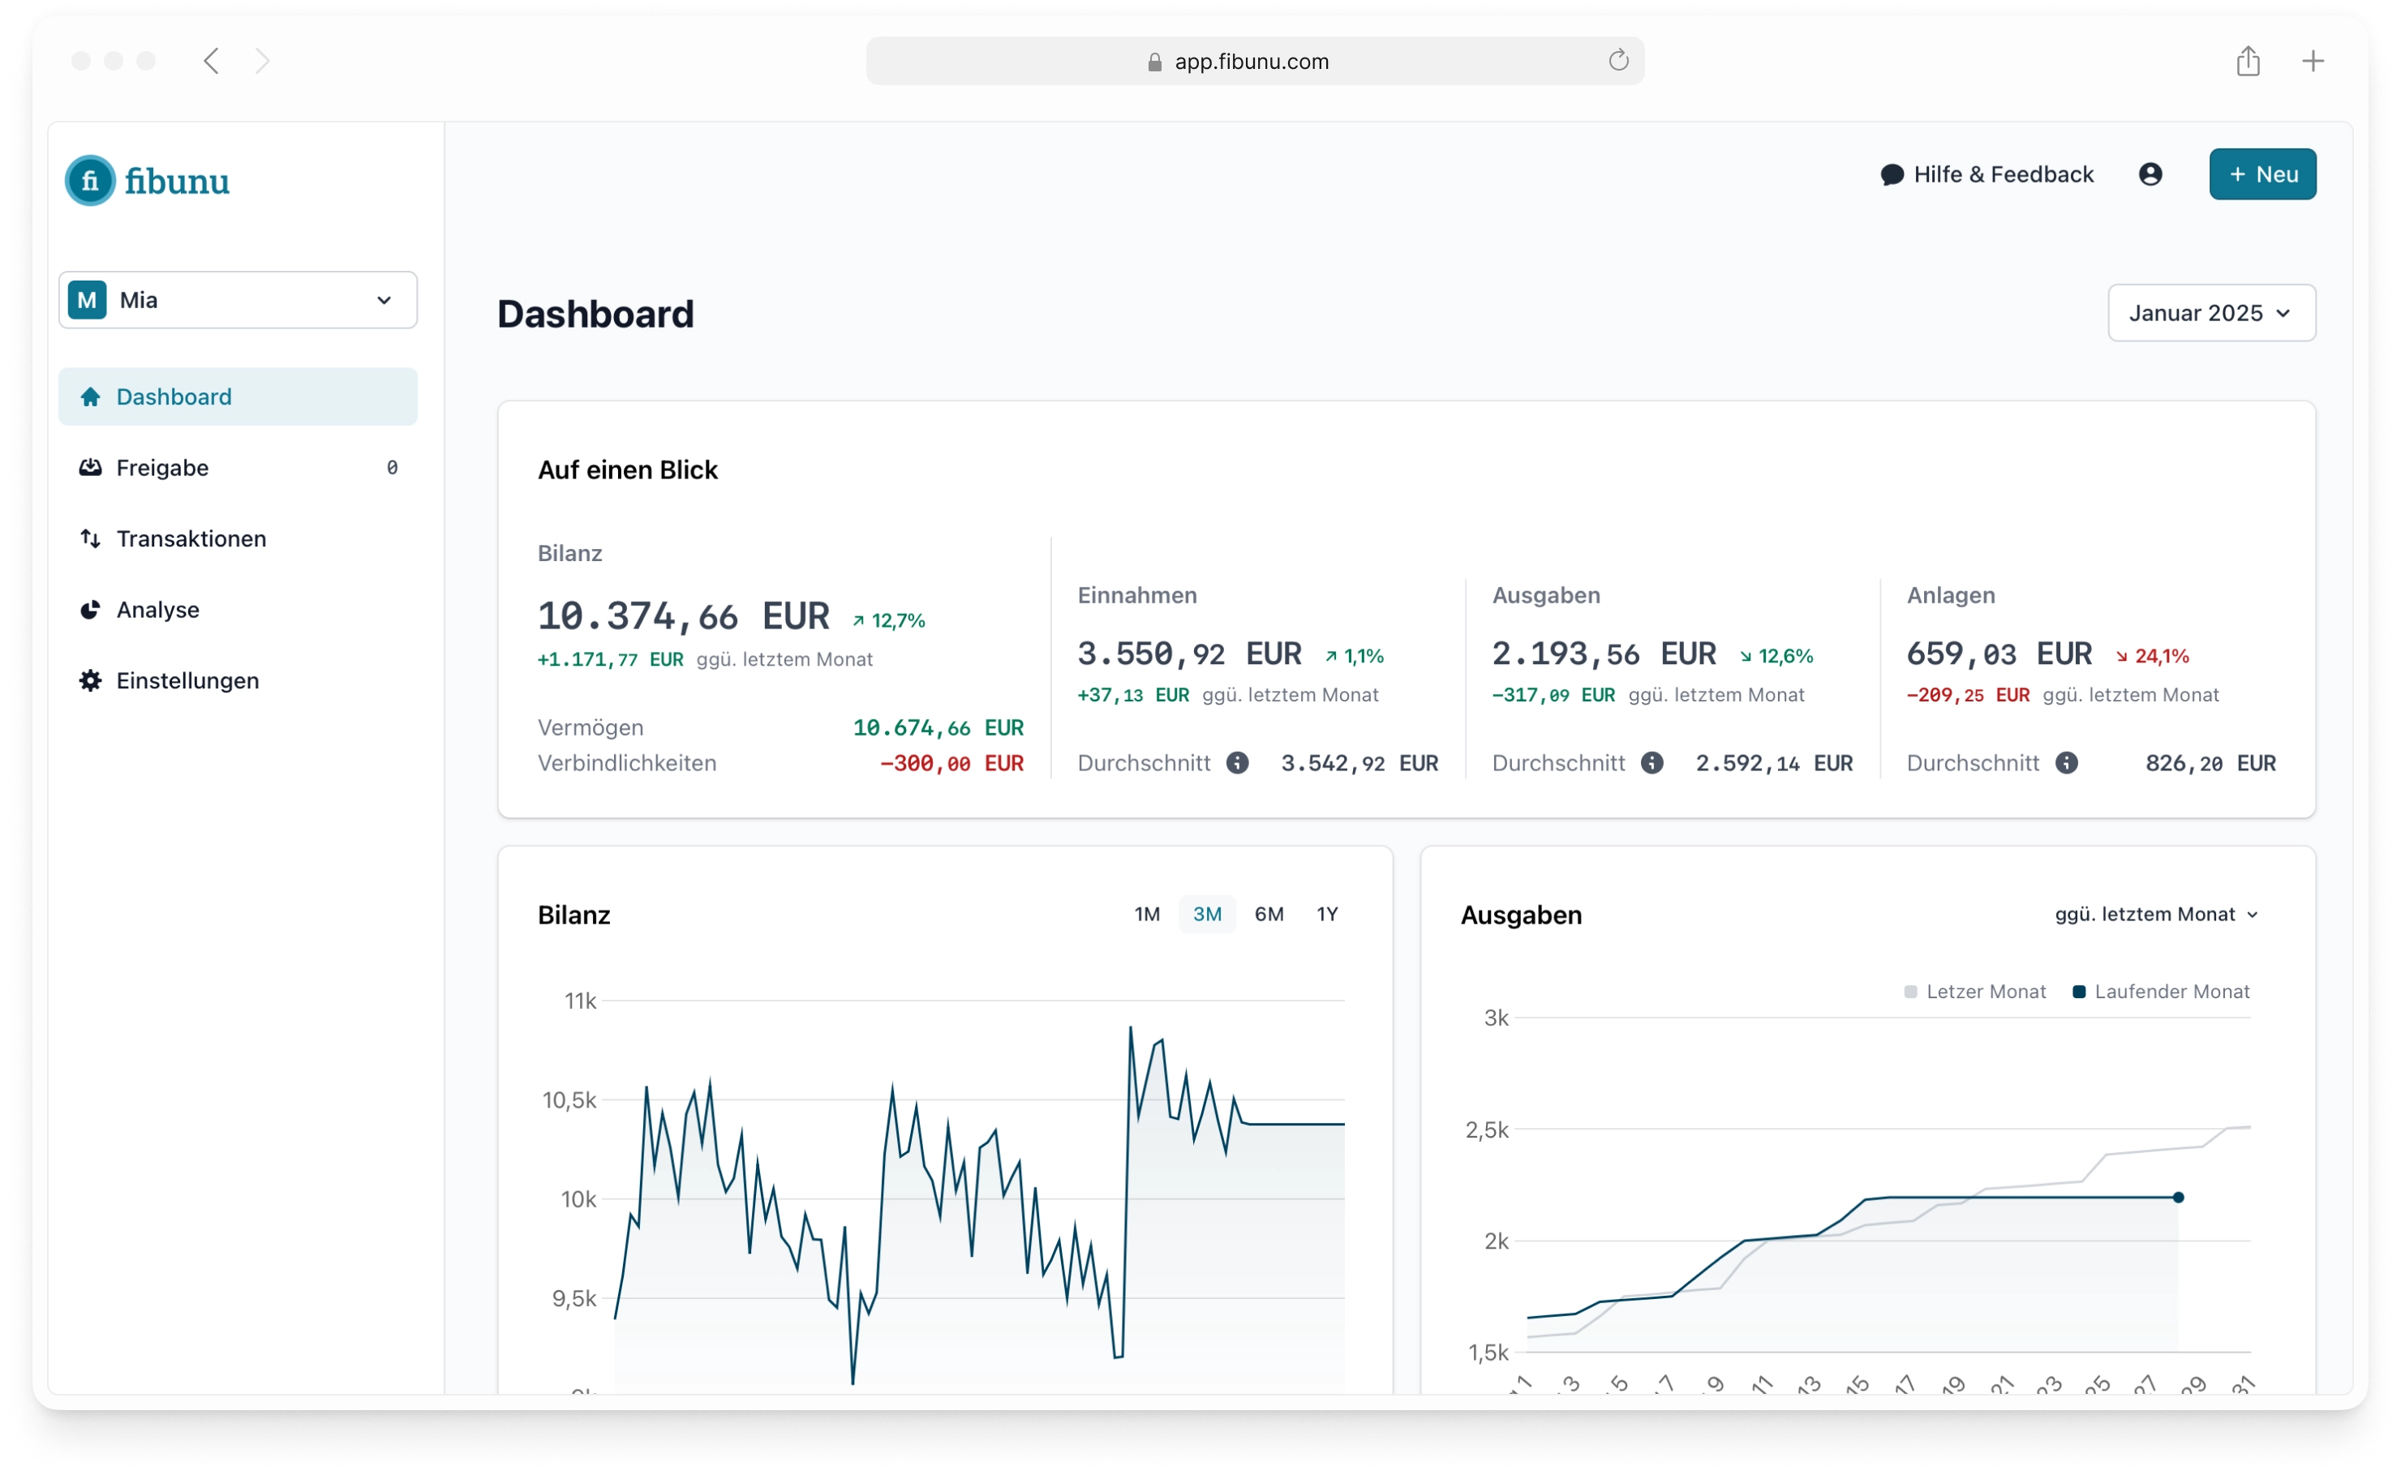Viewport: 2401px width, 1475px height.
Task: Click the Anlagen average 826,20 EUR
Action: [x=2210, y=764]
